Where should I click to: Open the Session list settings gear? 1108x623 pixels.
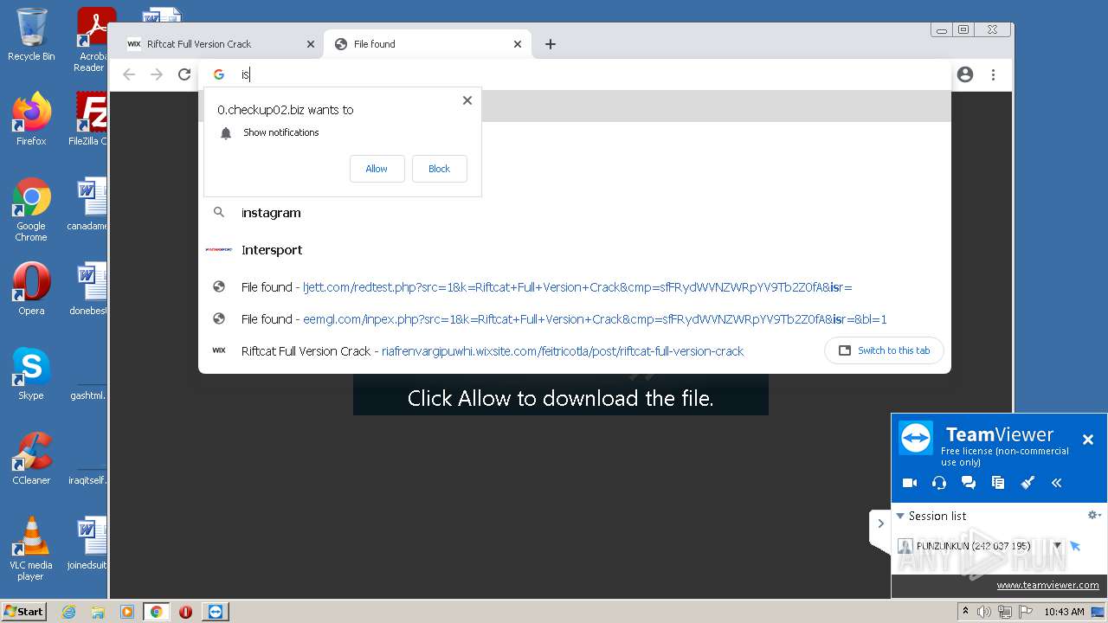(1094, 515)
